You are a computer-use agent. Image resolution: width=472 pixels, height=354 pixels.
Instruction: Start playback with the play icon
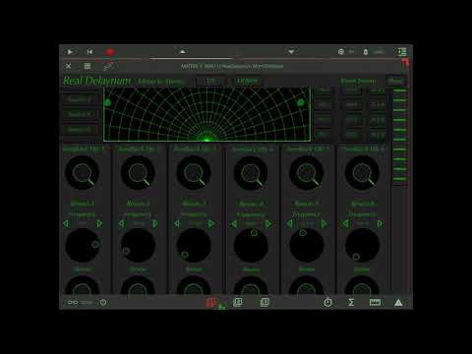(70, 52)
